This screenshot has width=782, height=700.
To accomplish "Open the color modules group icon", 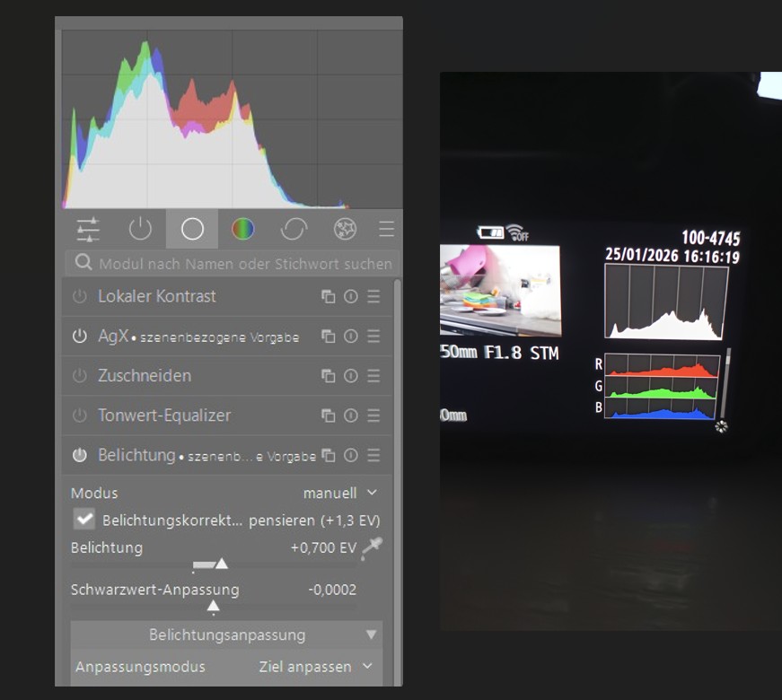I will [x=242, y=229].
